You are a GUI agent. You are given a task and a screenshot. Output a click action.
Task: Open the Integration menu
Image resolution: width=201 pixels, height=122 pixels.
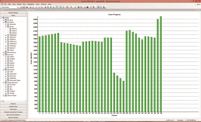[30, 4]
